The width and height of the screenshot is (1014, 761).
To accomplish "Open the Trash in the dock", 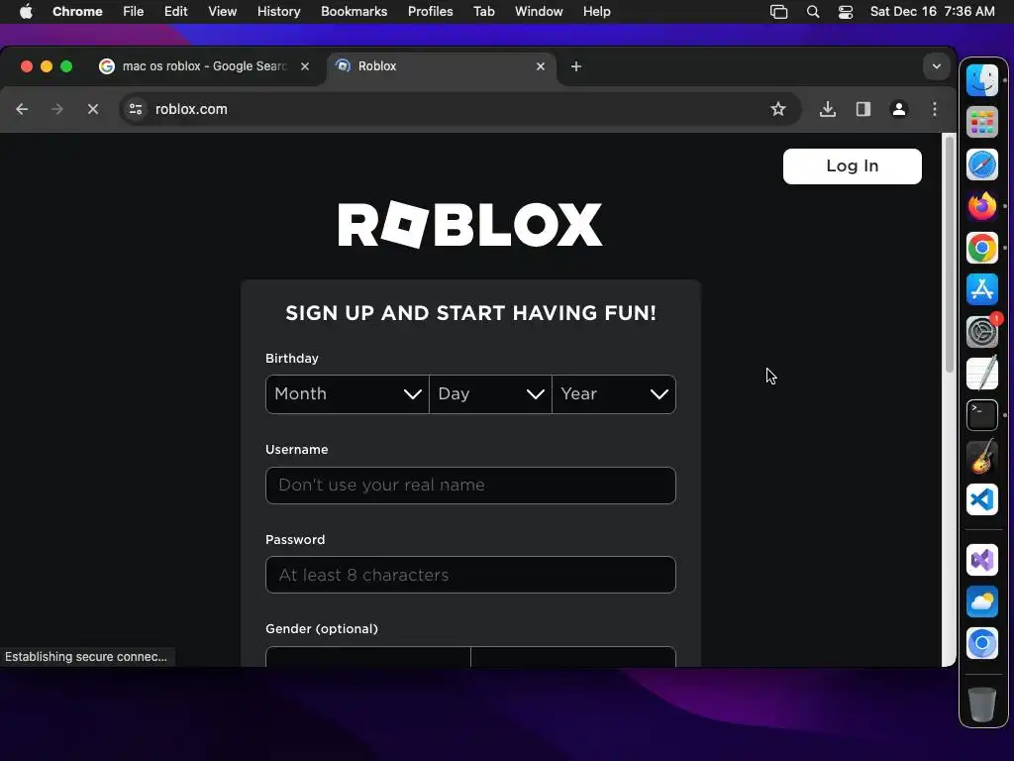I will point(981,705).
